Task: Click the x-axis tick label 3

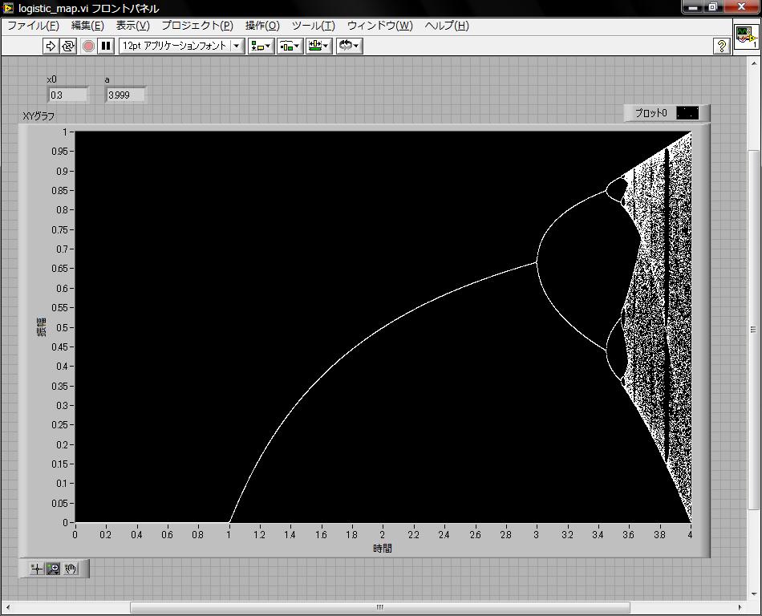Action: [x=536, y=534]
